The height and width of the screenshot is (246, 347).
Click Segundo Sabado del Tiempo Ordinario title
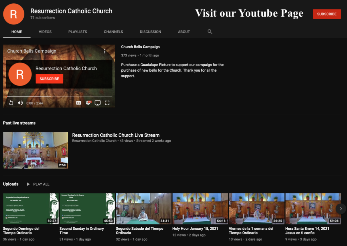pyautogui.click(x=139, y=231)
